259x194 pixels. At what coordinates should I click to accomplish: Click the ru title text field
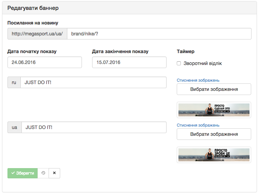[x=93, y=82]
